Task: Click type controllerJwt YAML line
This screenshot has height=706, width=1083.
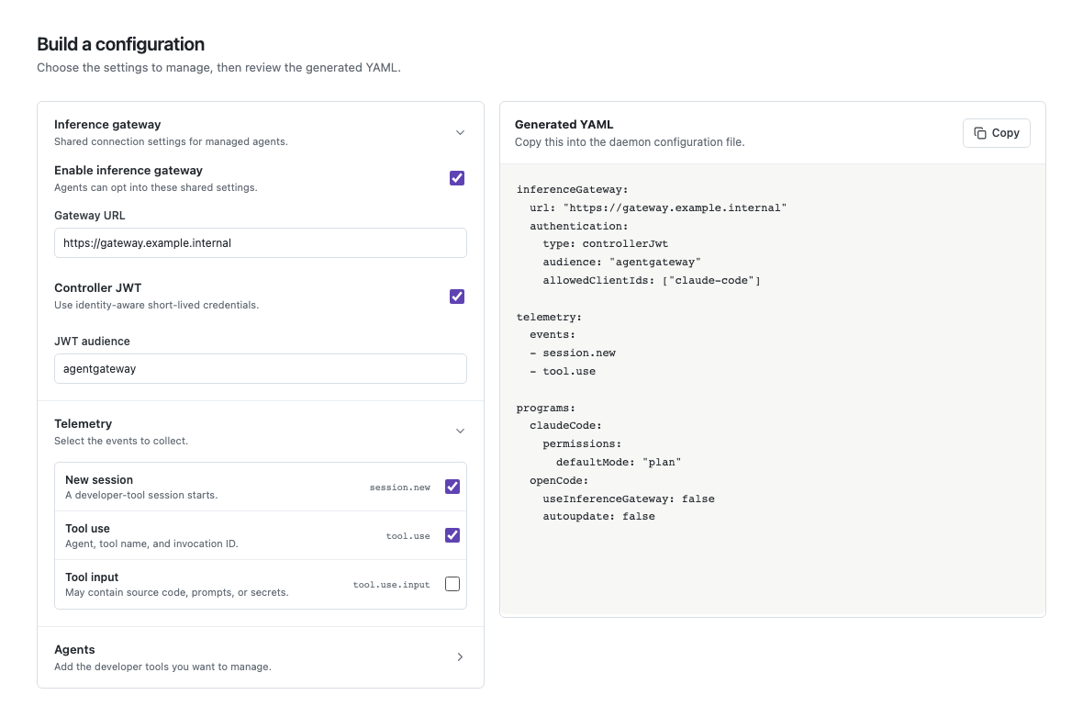Action: point(605,244)
